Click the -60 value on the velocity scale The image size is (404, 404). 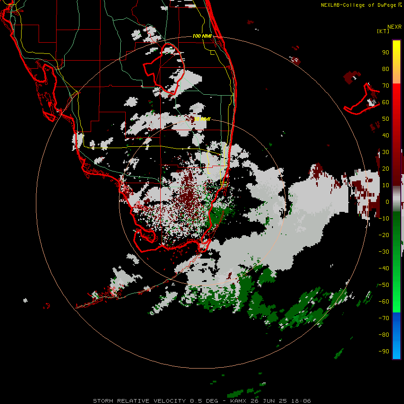click(x=384, y=302)
